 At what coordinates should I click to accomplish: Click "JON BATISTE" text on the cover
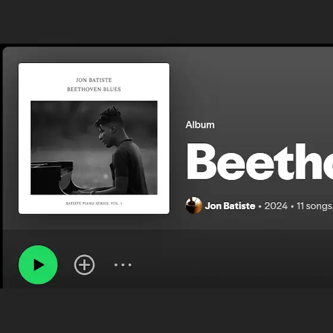pyautogui.click(x=94, y=80)
